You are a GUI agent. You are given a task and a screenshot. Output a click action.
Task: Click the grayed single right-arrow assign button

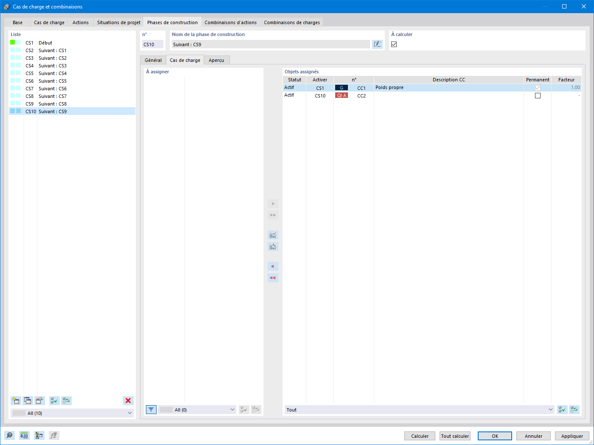pyautogui.click(x=273, y=204)
